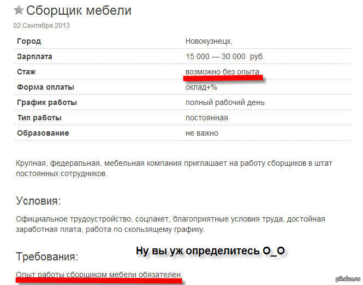This screenshot has width=363, height=285.
Task: Click the Зарплата label
Action: point(34,56)
